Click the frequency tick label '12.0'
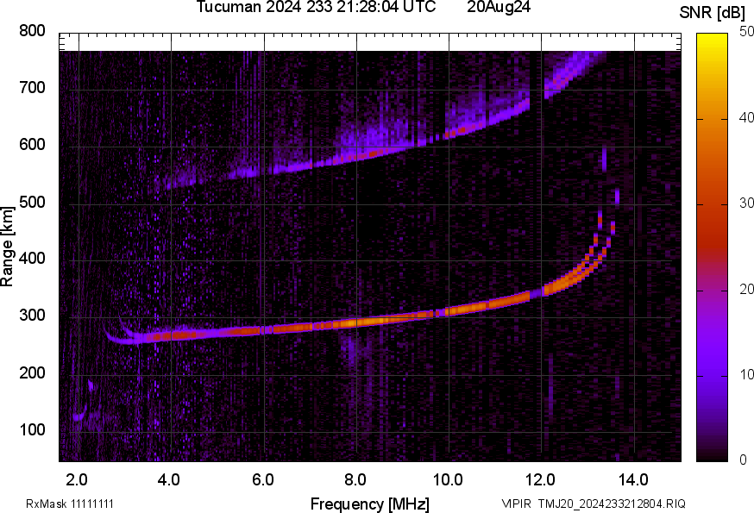The image size is (754, 513). click(540, 480)
